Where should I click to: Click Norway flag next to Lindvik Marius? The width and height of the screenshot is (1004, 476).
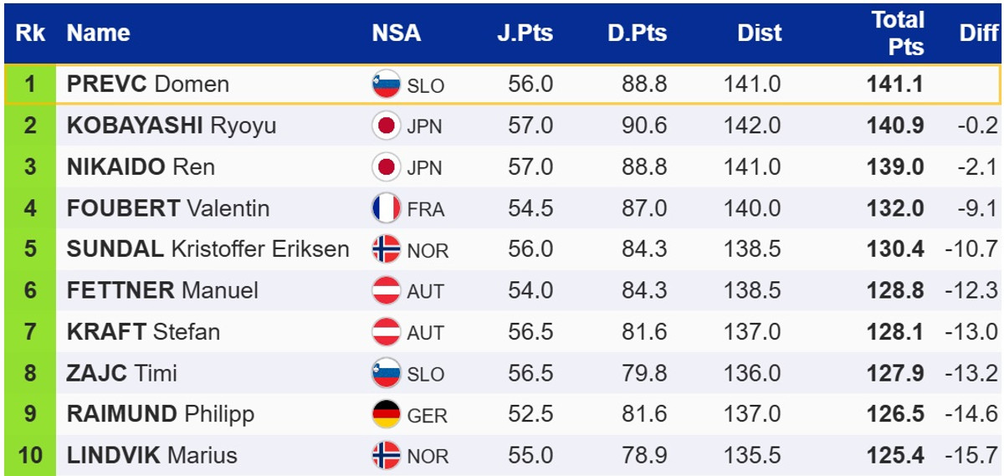386,456
